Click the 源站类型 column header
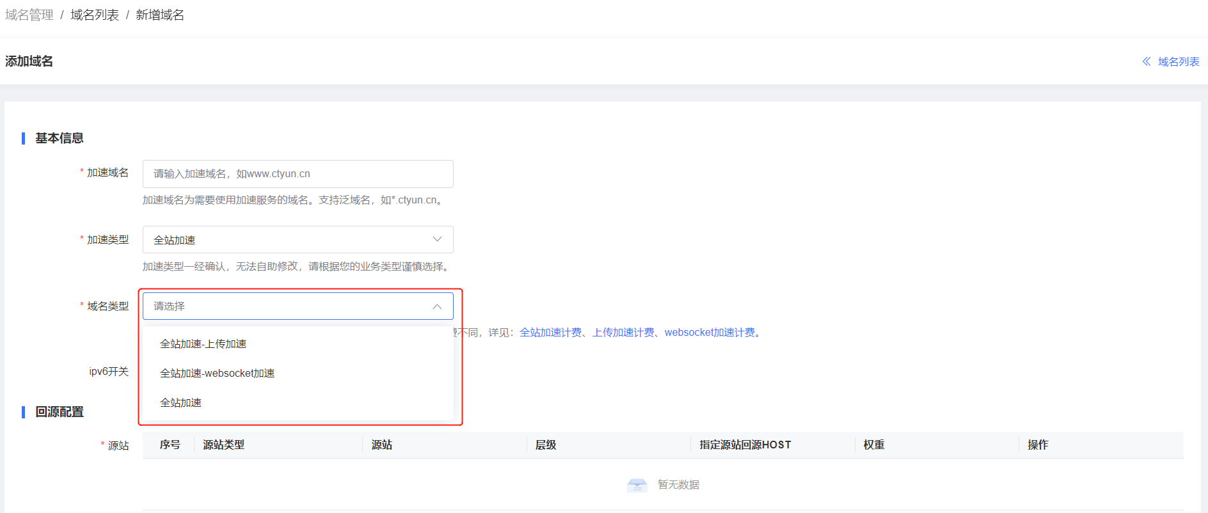Screen dimensions: 1208x513 pyautogui.click(x=224, y=445)
